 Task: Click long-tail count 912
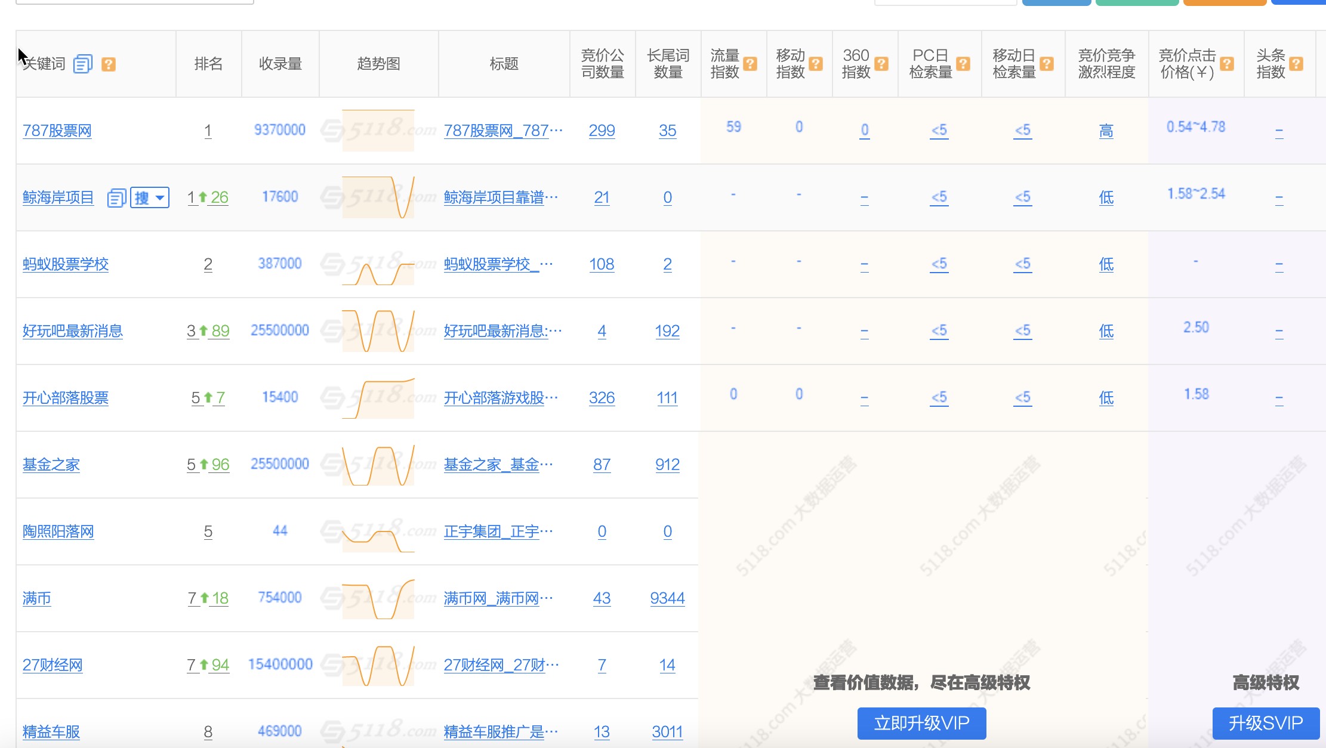pos(668,465)
